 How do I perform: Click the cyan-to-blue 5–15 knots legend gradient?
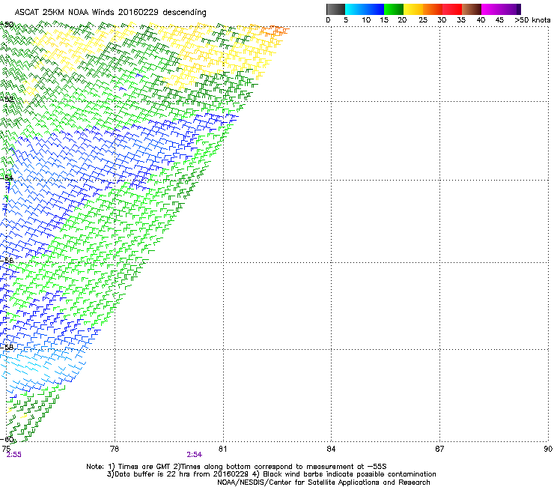(x=365, y=9)
